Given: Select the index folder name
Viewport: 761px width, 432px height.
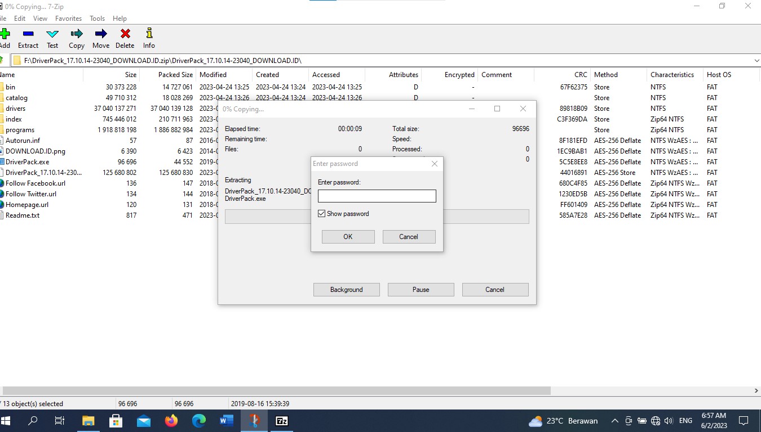Looking at the screenshot, I should pos(14,119).
